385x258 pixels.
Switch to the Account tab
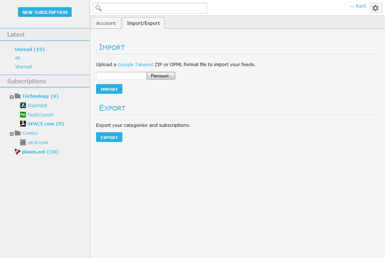coord(106,23)
